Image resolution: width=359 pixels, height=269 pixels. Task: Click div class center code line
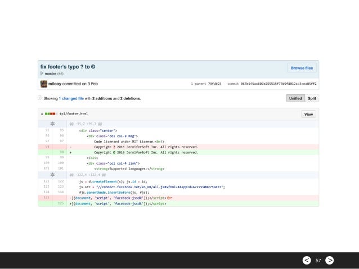click(x=98, y=131)
